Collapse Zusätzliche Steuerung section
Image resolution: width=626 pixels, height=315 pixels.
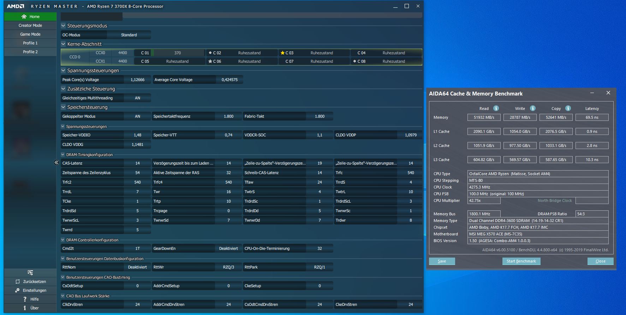pyautogui.click(x=63, y=89)
